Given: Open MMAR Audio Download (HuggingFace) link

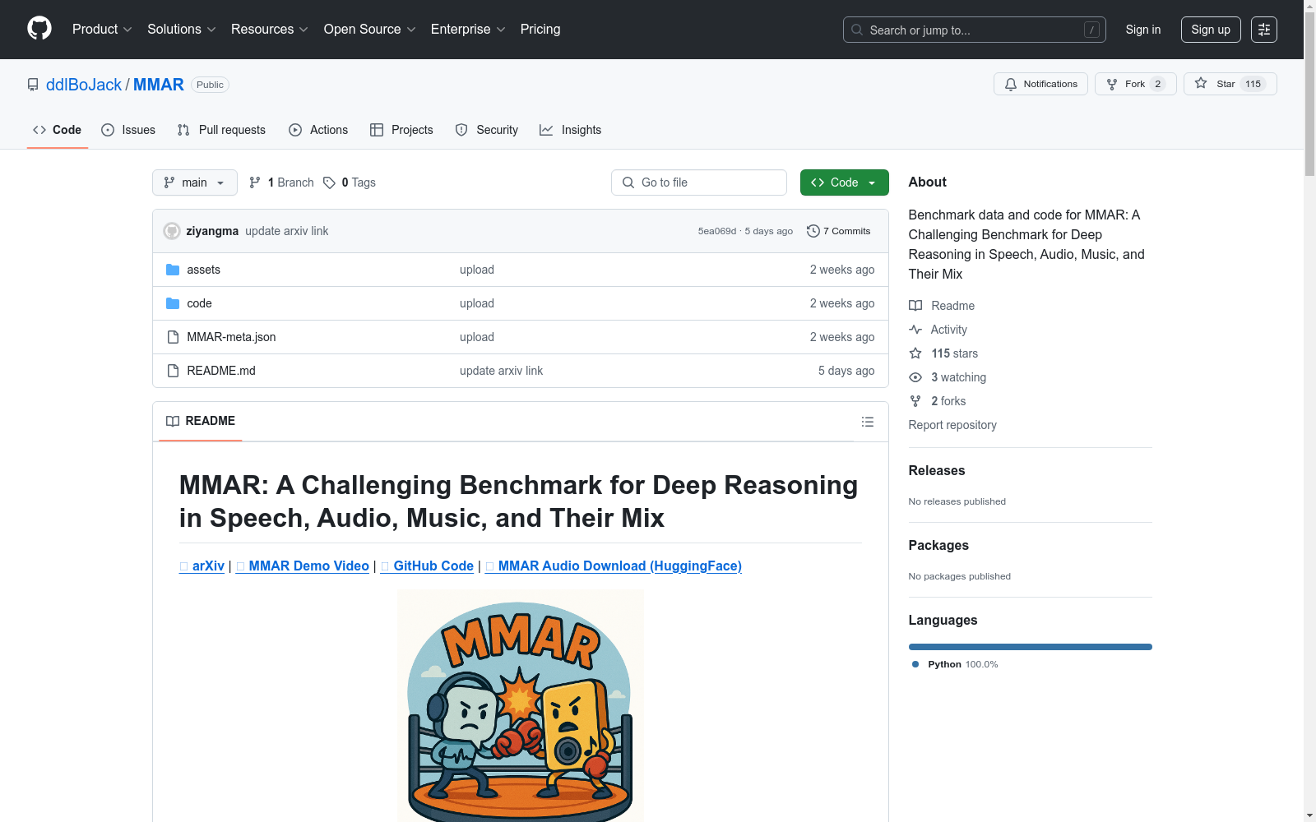Looking at the screenshot, I should (614, 566).
